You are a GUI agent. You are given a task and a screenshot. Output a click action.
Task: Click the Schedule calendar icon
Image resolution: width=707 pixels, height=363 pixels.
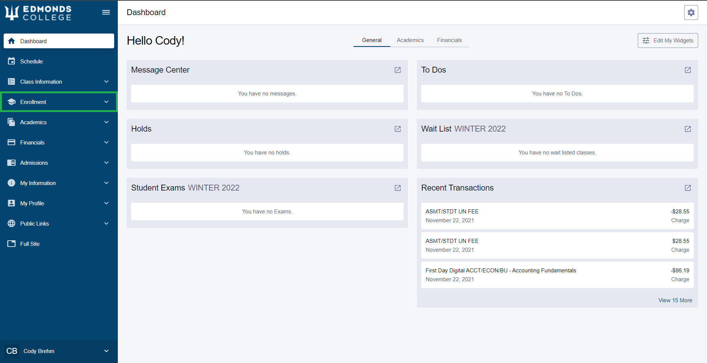(11, 61)
